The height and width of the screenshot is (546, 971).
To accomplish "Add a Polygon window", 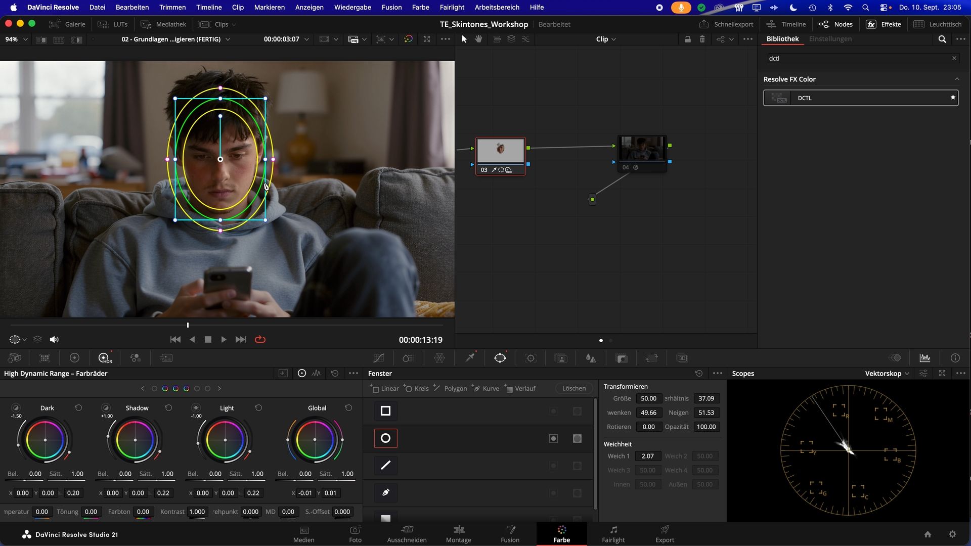I will [450, 389].
